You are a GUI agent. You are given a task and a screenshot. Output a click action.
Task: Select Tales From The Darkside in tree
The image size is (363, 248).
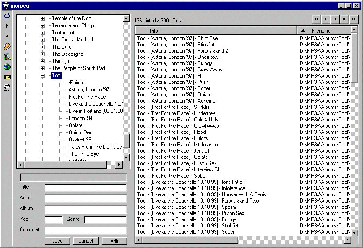(95, 147)
